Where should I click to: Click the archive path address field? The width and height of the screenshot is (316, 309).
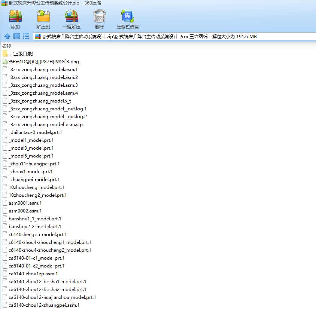[x=174, y=36]
